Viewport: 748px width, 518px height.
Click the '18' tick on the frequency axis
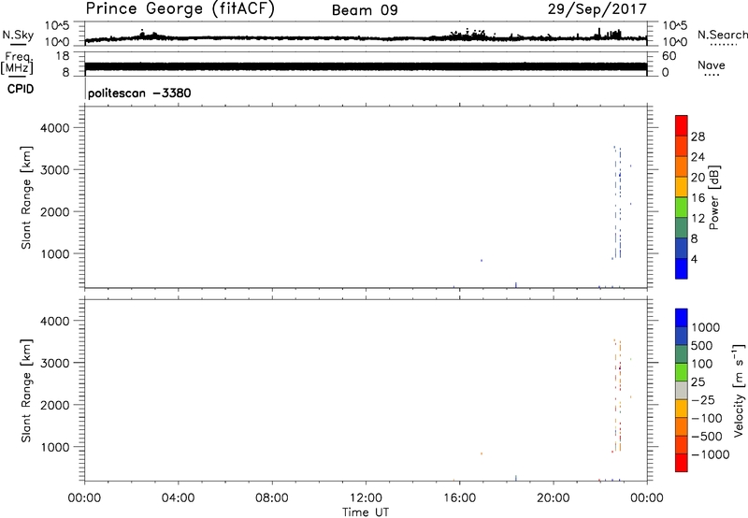(x=63, y=56)
